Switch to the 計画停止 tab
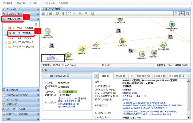This screenshot has width=193, height=123. click(160, 76)
